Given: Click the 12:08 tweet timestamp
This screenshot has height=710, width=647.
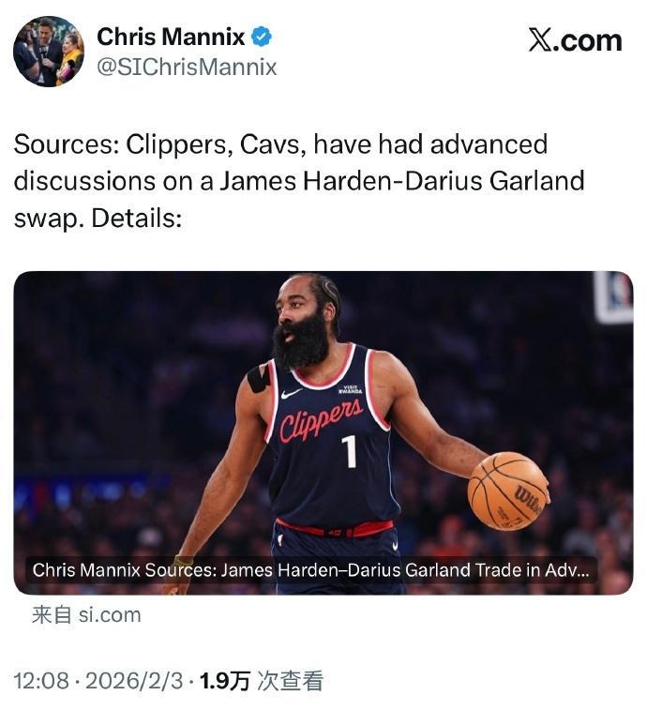Looking at the screenshot, I should point(41,681).
